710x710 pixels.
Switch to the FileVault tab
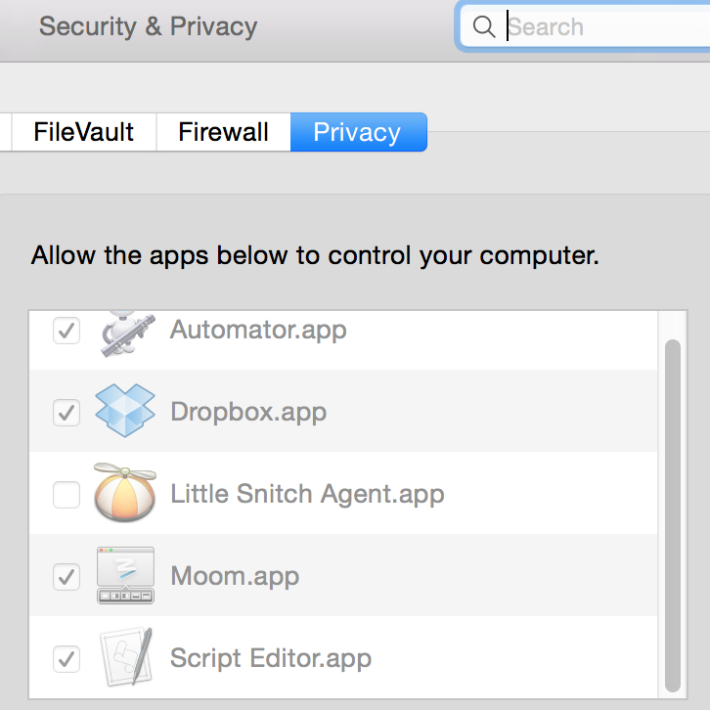click(x=83, y=132)
